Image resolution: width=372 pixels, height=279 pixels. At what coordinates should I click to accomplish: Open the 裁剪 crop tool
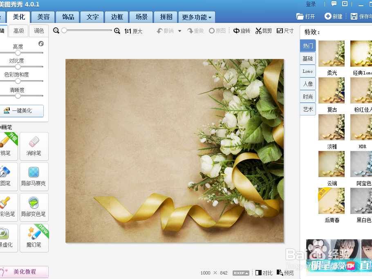pos(263,30)
